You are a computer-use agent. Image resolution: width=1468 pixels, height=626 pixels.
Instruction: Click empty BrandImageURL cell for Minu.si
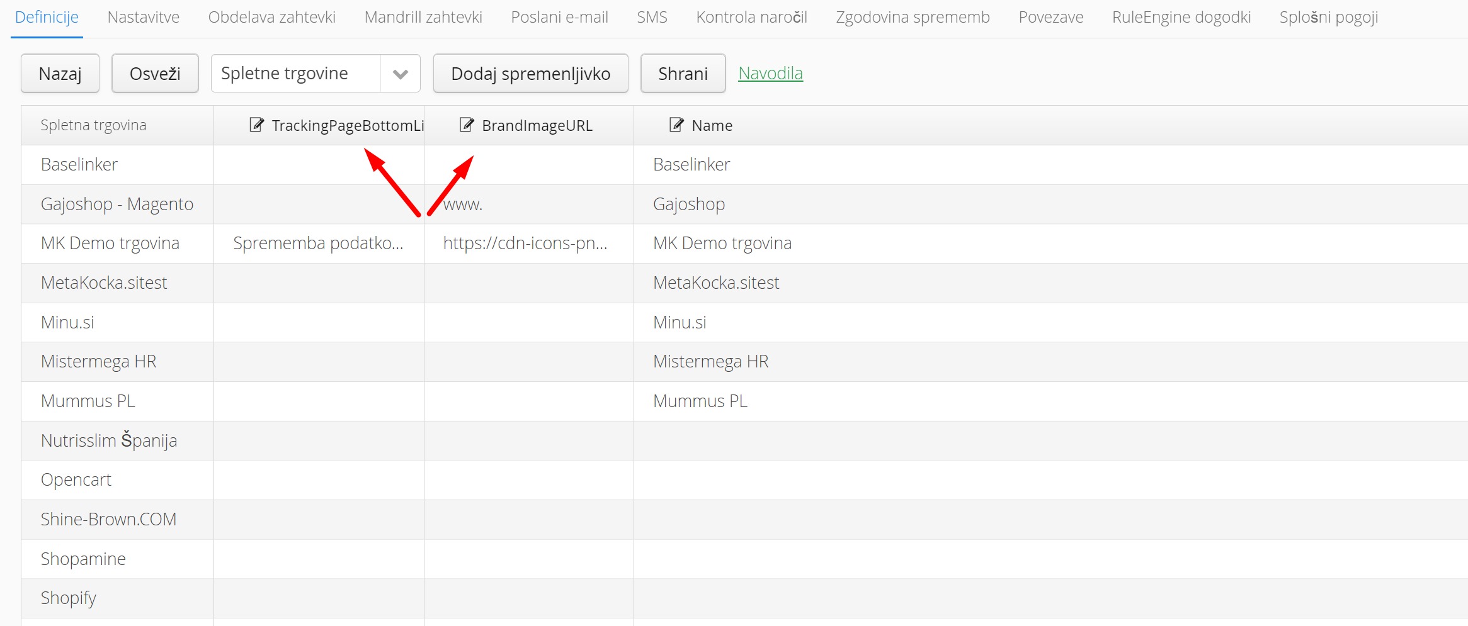[528, 323]
